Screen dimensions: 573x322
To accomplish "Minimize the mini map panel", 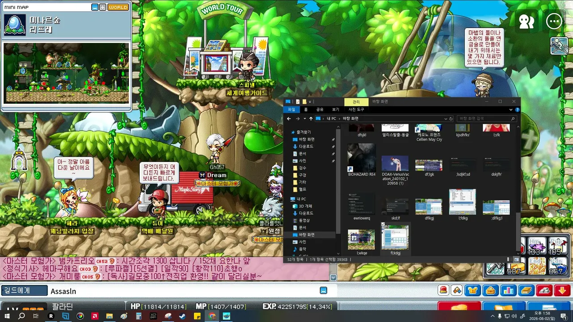I will pyautogui.click(x=95, y=7).
